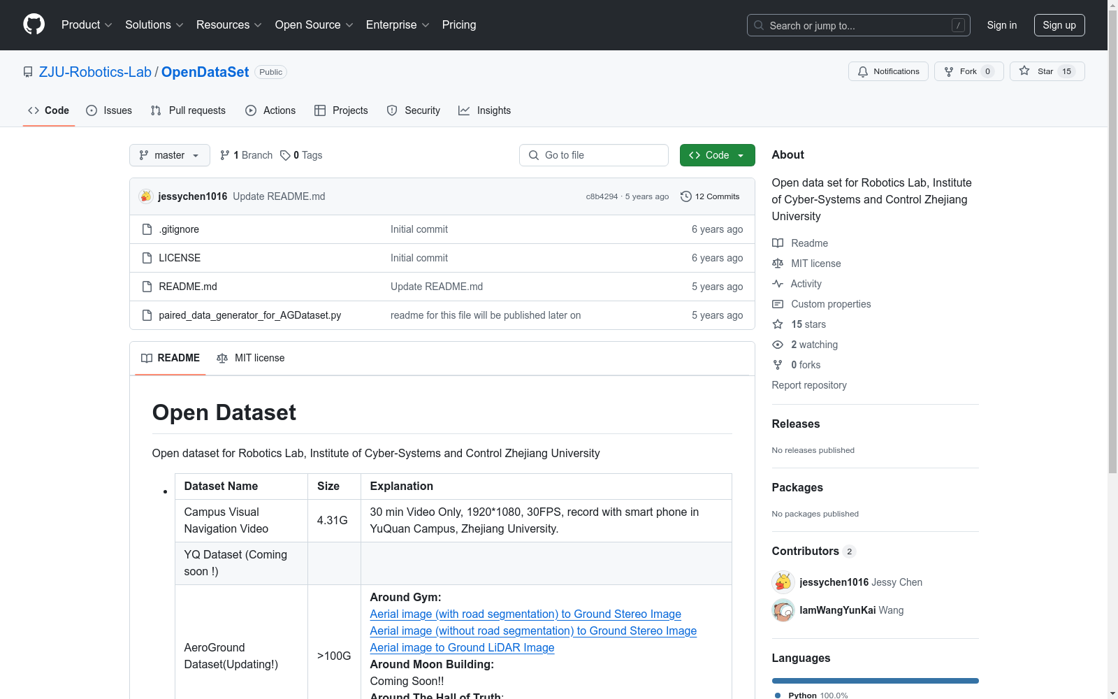Expand the Solutions menu

tap(154, 25)
